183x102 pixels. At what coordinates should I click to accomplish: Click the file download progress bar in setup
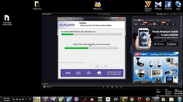click(91, 48)
